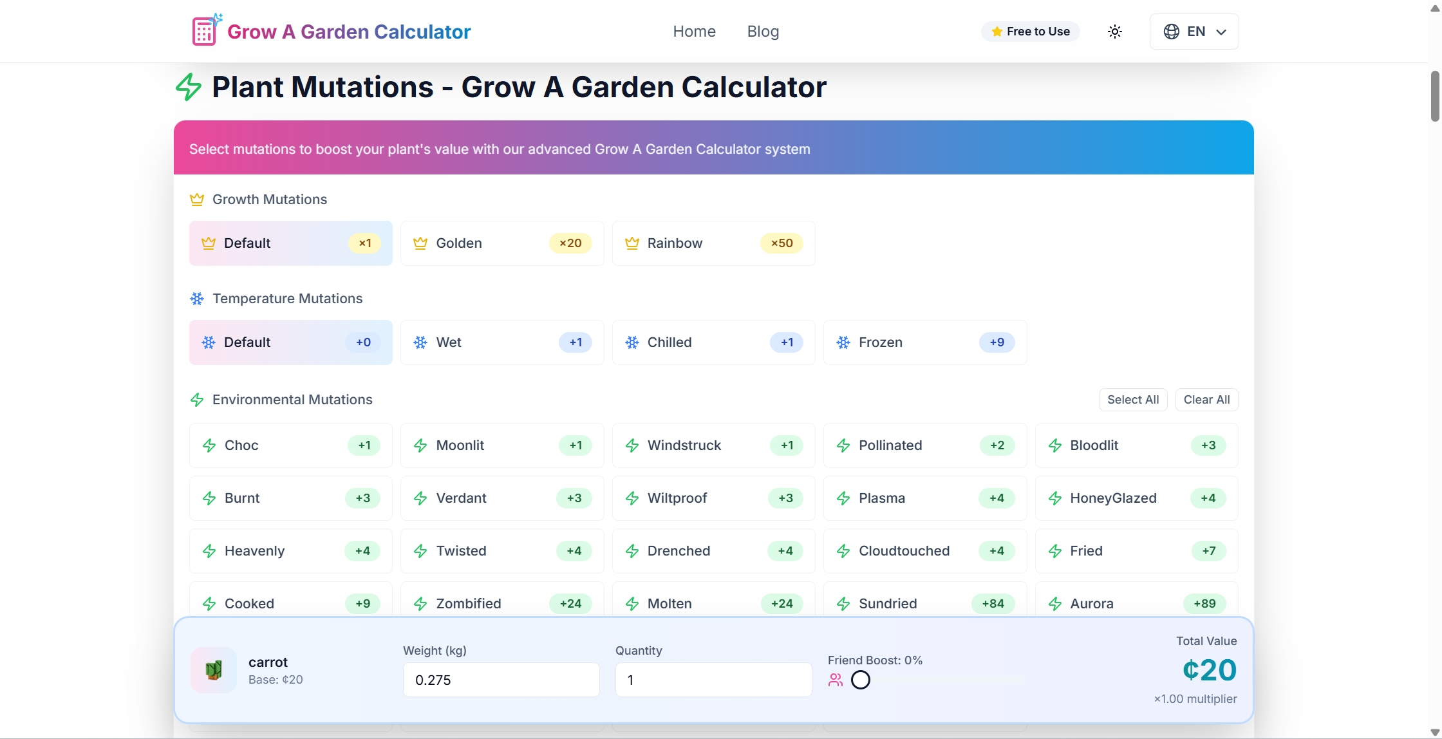This screenshot has width=1442, height=739.
Task: Toggle the Bloodlit mutation
Action: 1137,445
